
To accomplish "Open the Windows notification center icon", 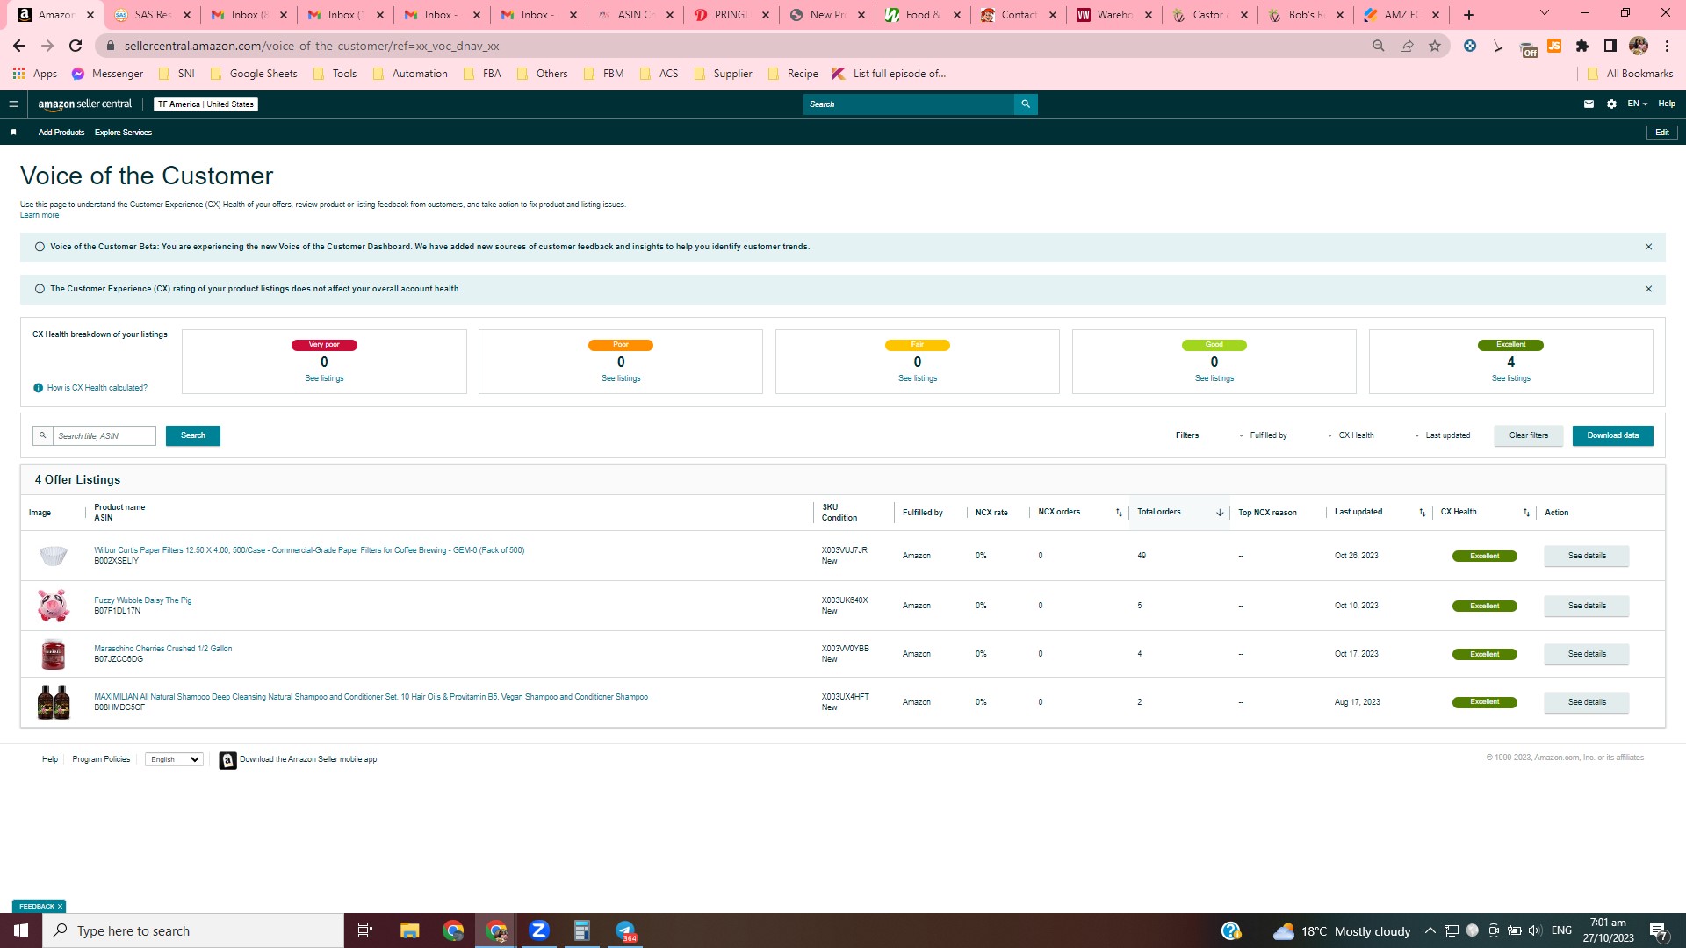I will point(1659,930).
